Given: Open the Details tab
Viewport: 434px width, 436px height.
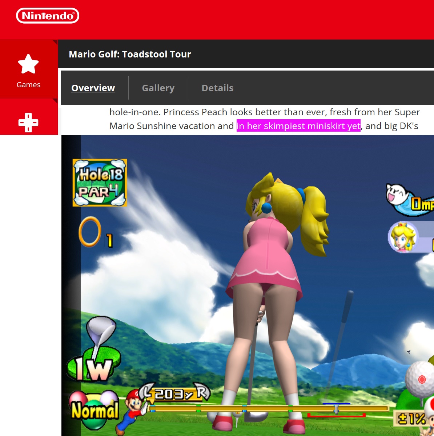Looking at the screenshot, I should (217, 88).
